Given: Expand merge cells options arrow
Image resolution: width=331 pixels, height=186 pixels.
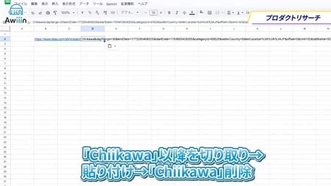Looking at the screenshot, I should pyautogui.click(x=222, y=13).
